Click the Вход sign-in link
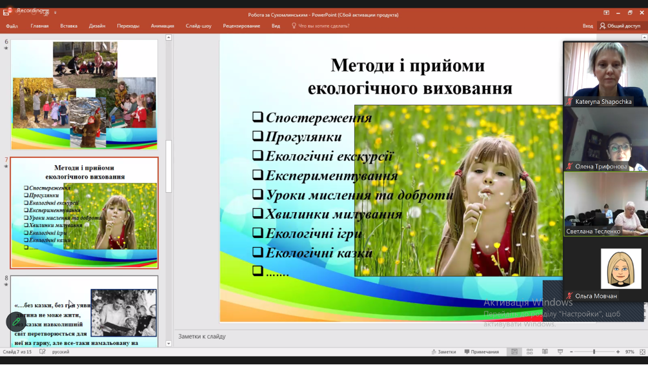Screen dimensions: 648x365 (587, 26)
